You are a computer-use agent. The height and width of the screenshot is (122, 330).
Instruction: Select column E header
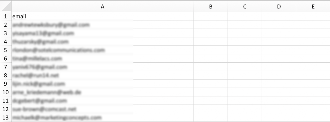[x=313, y=7]
